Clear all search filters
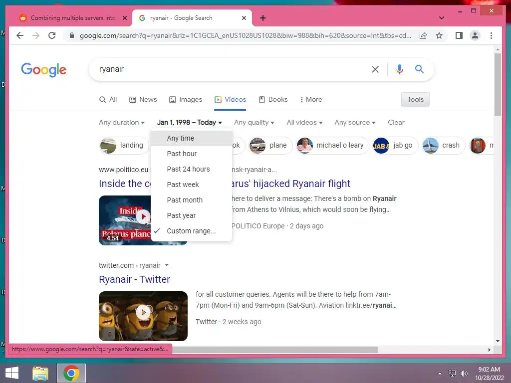Viewport: 511px width, 383px height. point(396,123)
